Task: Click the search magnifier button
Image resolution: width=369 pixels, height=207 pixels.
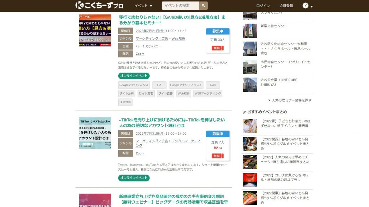Action: tap(203, 5)
